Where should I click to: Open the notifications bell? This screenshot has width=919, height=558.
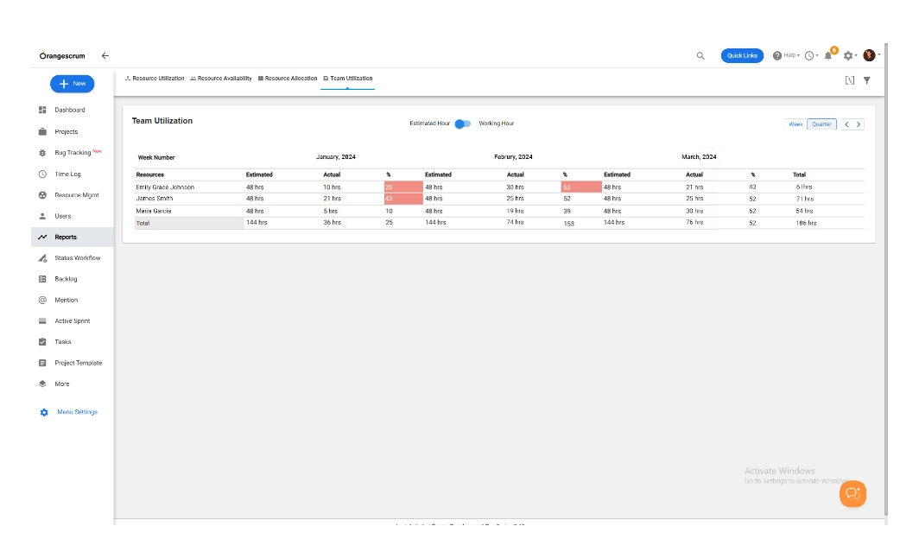coord(828,55)
